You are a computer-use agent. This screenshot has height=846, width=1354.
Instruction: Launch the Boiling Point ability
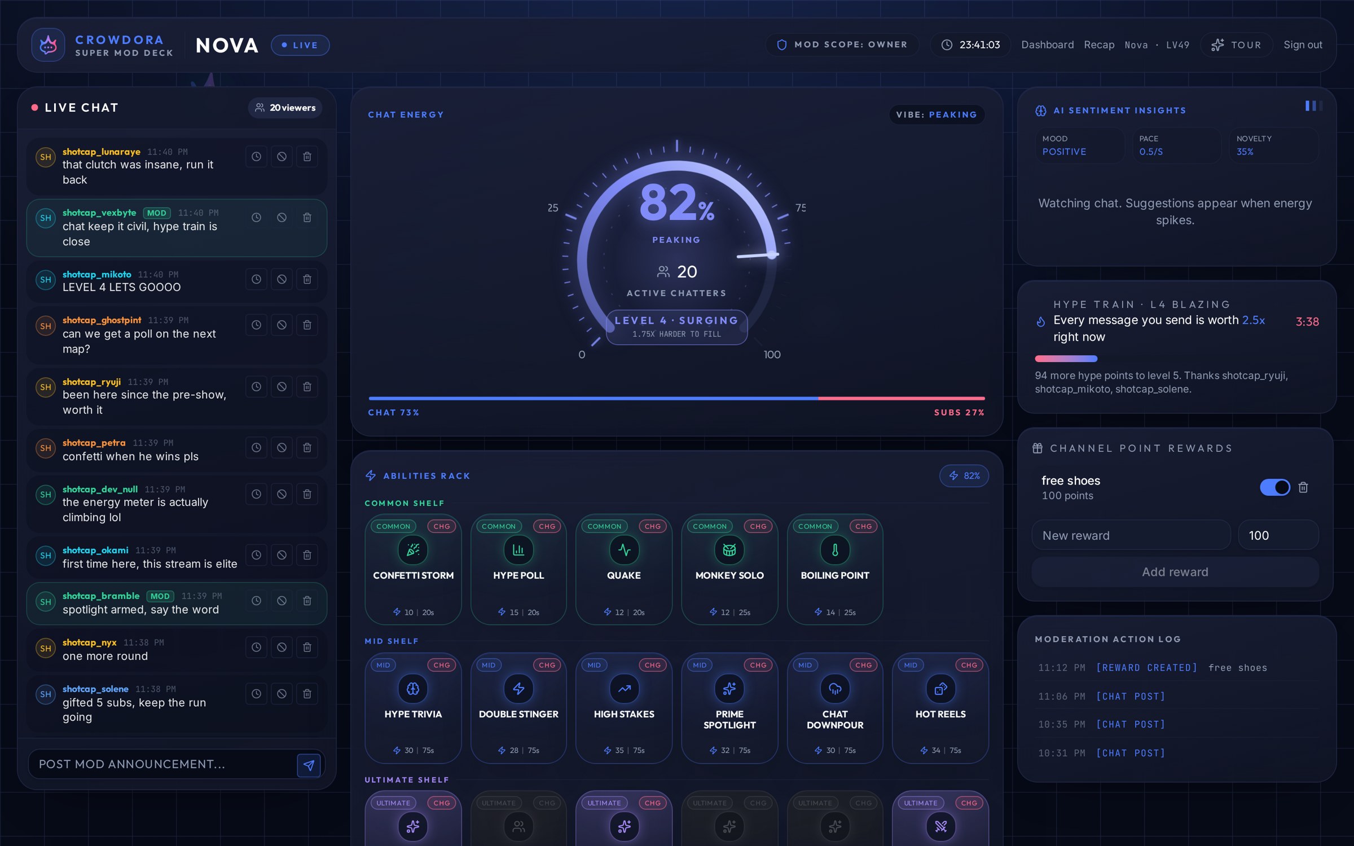[x=835, y=569]
